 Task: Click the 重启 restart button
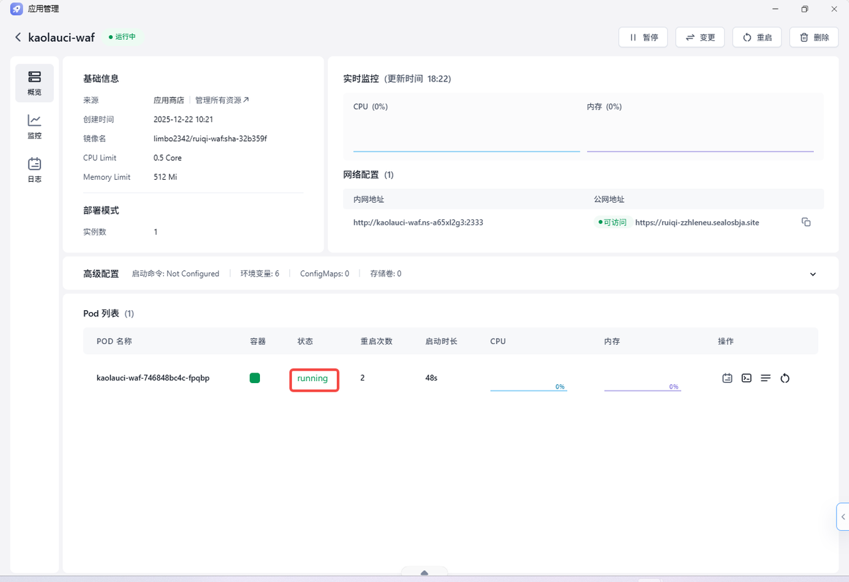click(757, 37)
